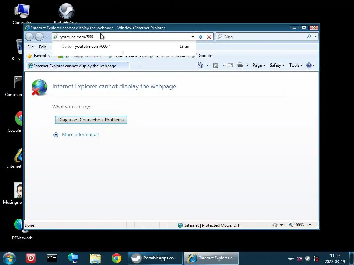Select the Internet Explorer desktop icon
The height and width of the screenshot is (265, 354).
(x=15, y=158)
